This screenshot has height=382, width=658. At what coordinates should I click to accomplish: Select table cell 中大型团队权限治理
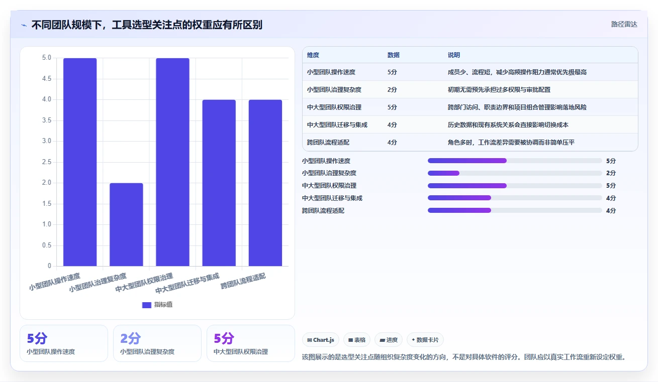[x=334, y=107]
